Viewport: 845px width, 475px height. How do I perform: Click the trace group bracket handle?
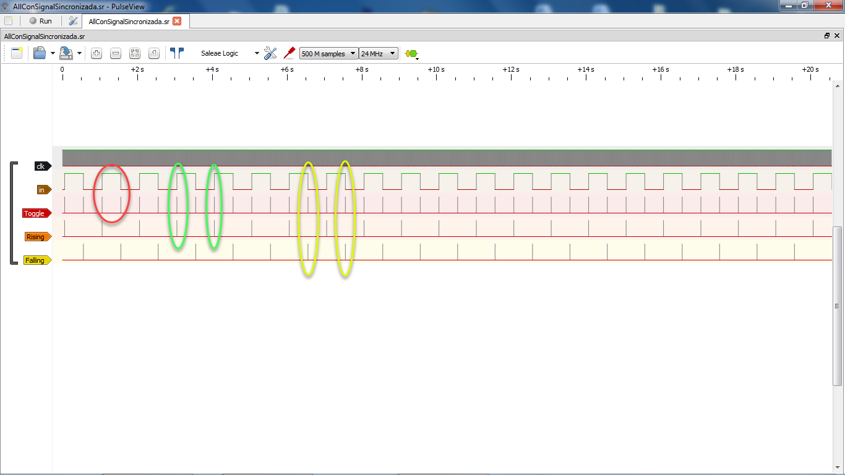point(13,213)
